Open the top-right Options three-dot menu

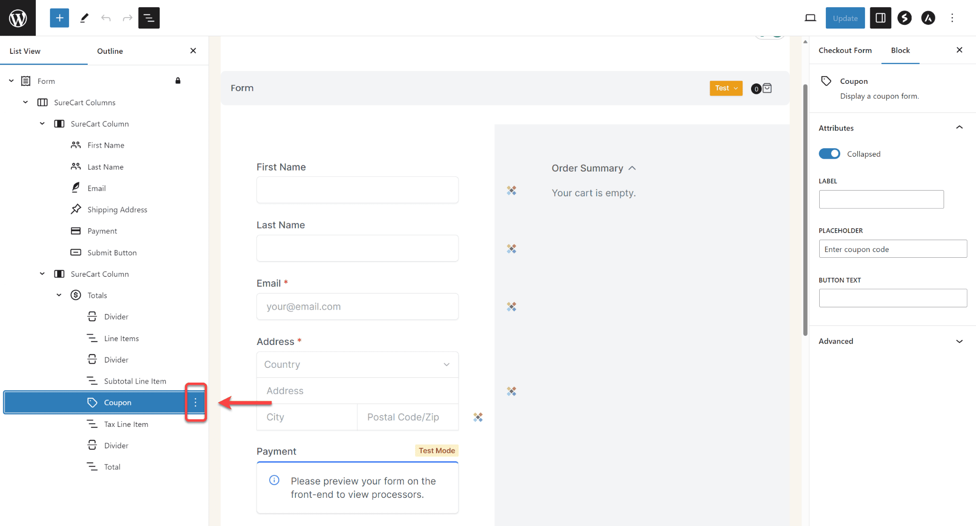[952, 18]
